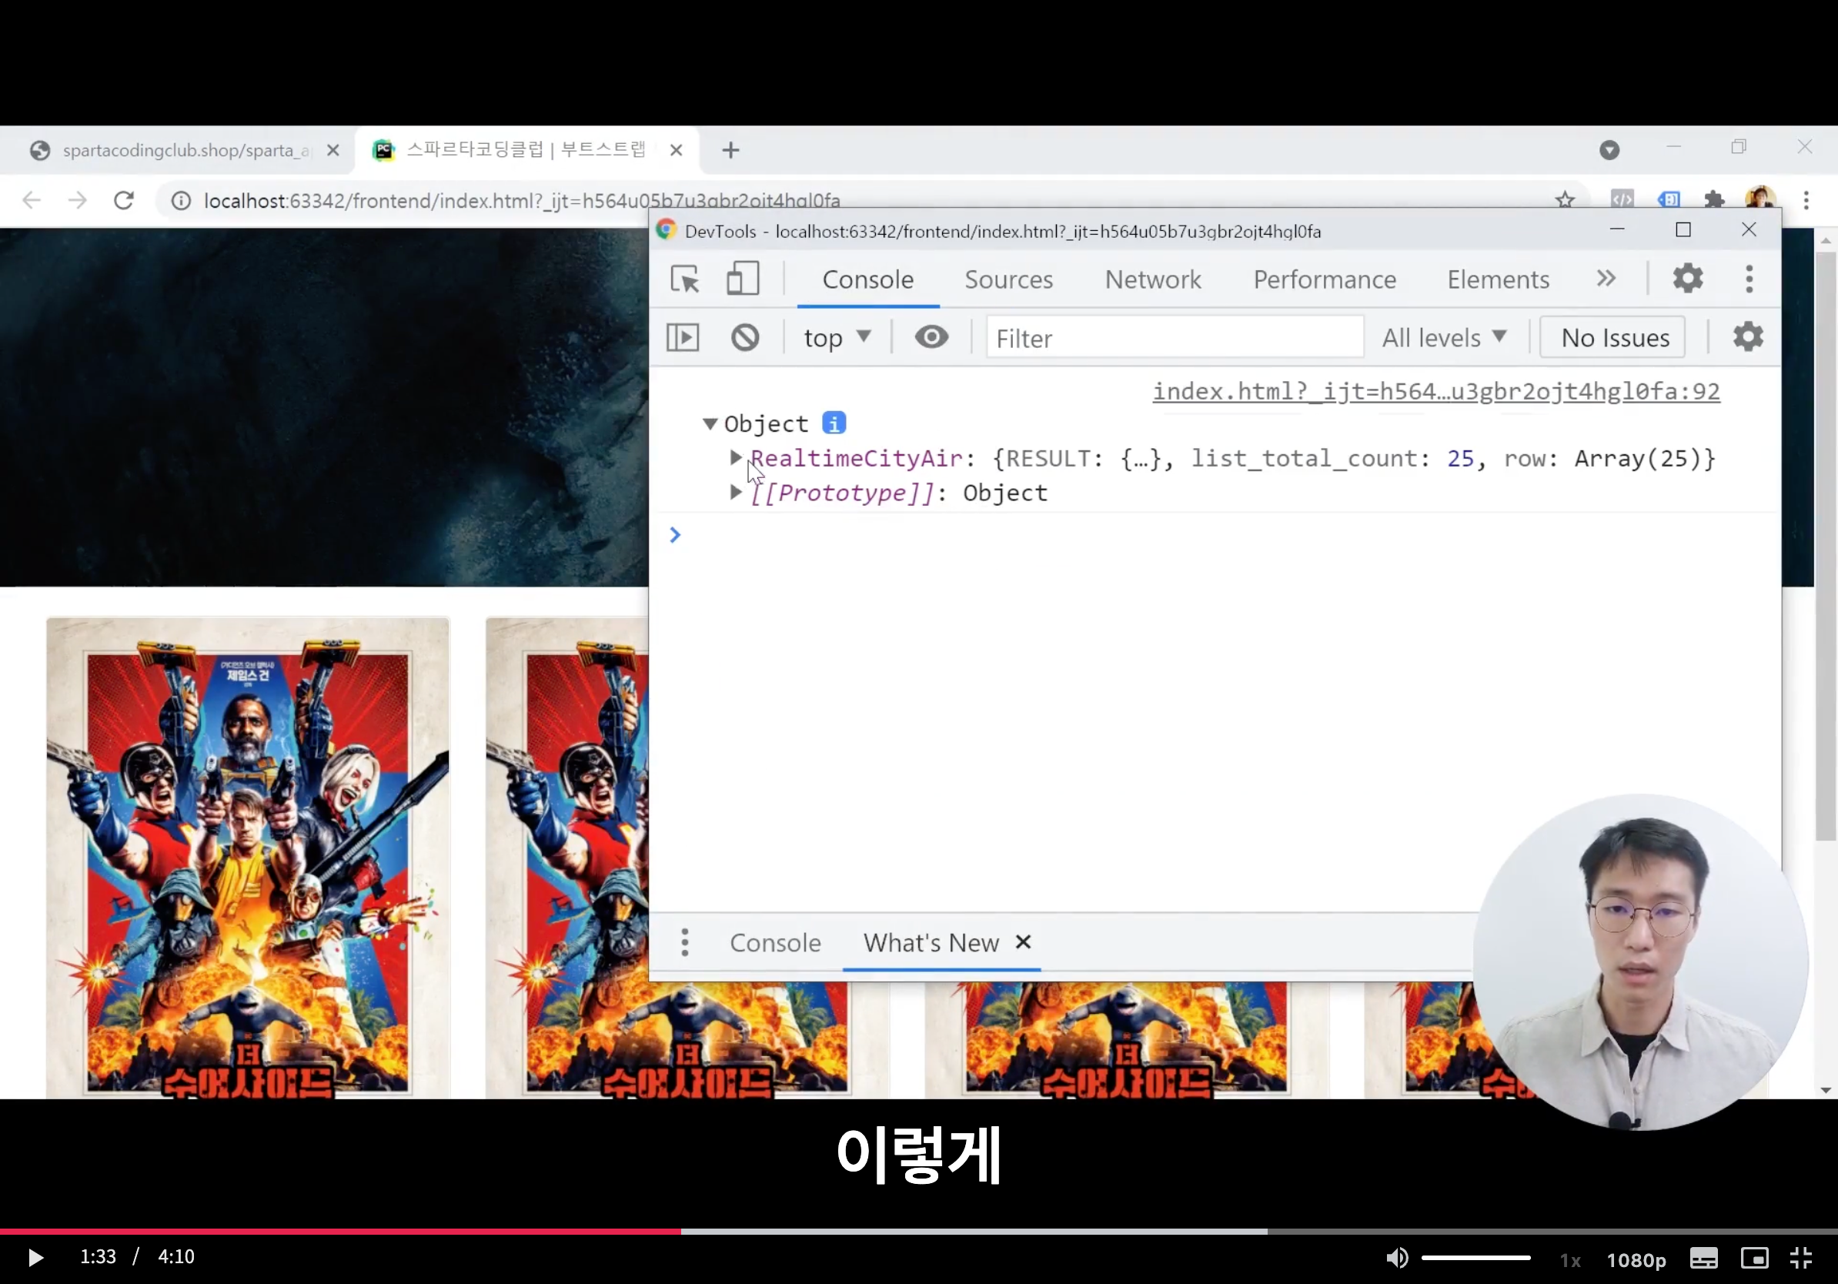
Task: Switch to the Console tab
Action: 867,279
